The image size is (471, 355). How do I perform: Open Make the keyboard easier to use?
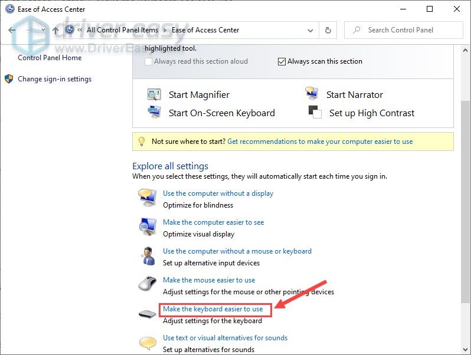coord(212,309)
